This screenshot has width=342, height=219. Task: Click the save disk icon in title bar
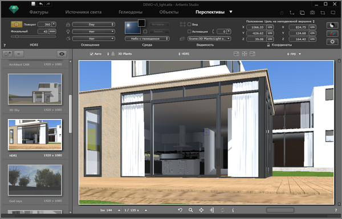click(33, 3)
